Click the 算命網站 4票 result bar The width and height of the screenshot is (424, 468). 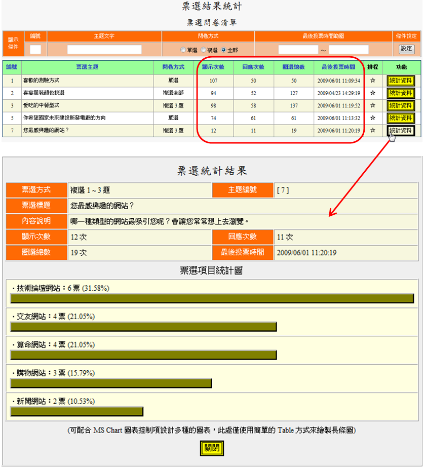pos(144,355)
